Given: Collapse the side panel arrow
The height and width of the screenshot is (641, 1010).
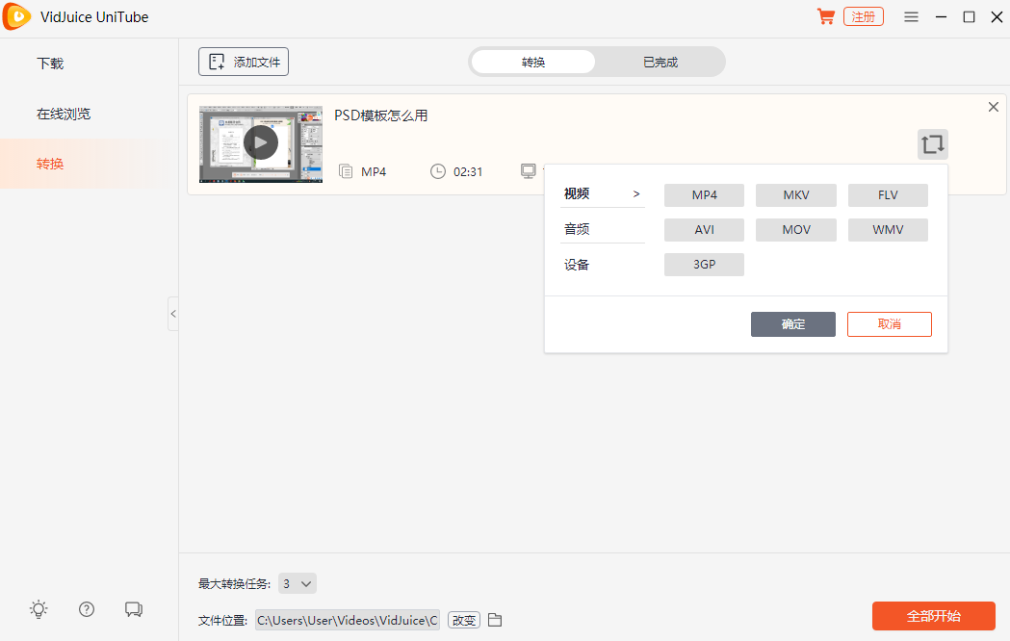Looking at the screenshot, I should pyautogui.click(x=173, y=314).
